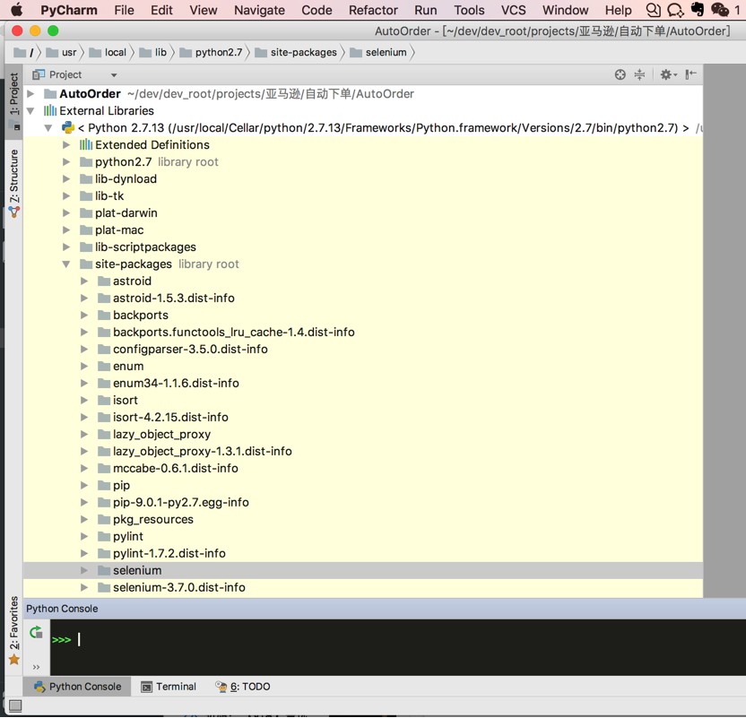Open the VCS menu
Image resolution: width=746 pixels, height=718 pixels.
click(514, 10)
